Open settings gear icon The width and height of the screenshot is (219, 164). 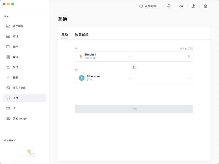coord(206,6)
